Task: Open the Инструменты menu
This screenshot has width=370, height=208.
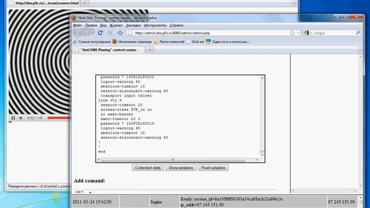Action: point(155,25)
